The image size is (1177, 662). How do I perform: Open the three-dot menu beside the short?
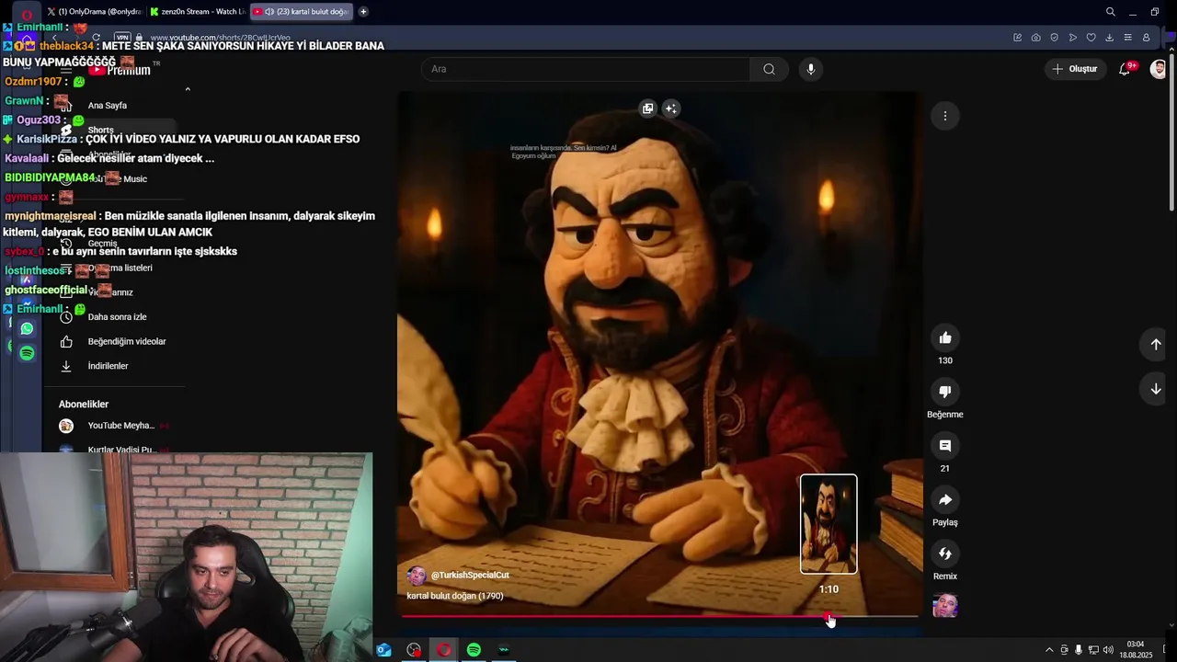[x=944, y=116]
